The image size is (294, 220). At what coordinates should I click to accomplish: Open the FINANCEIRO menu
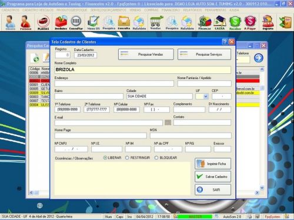(x=171, y=10)
